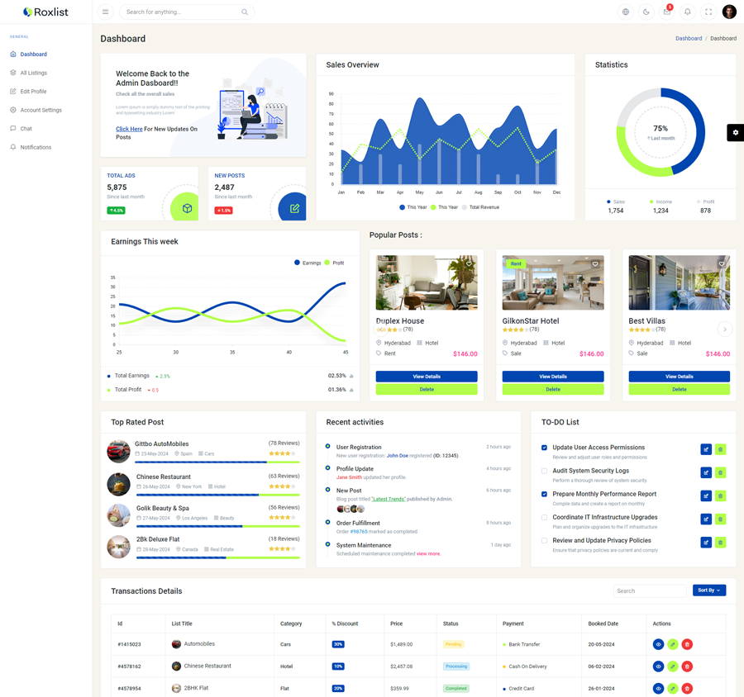Open the Sort By dropdown in Transactions
Screen dimensions: 744x697
pos(708,590)
